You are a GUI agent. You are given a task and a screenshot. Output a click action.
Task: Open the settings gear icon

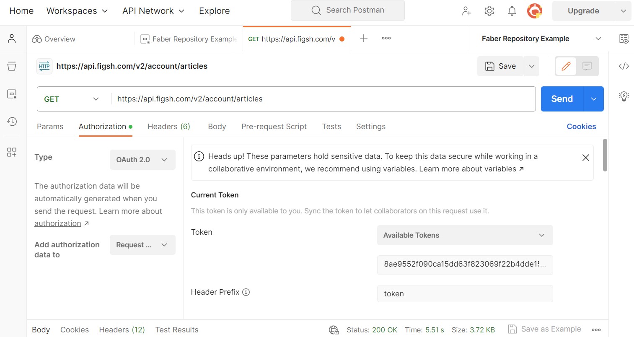489,11
